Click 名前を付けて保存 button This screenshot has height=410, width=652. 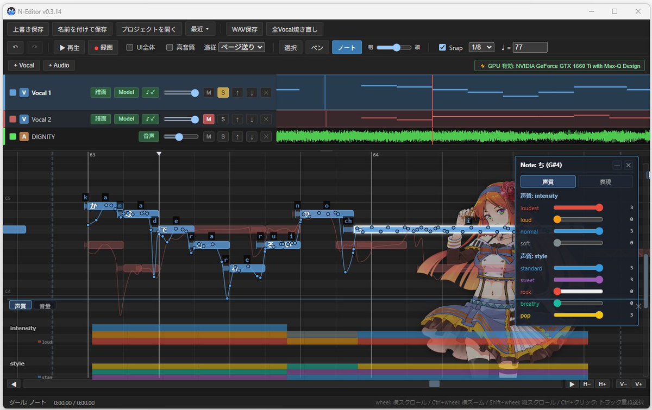pos(83,29)
